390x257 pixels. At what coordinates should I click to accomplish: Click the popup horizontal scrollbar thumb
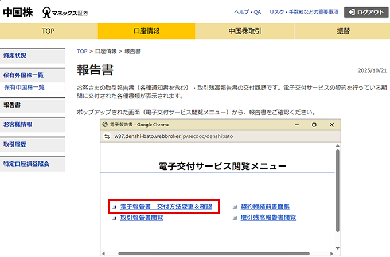[x=214, y=254]
